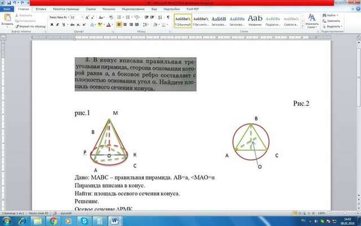Viewport: 361px width, 226px height.
Task: Click the sort A-Z icon
Action: pos(160,18)
